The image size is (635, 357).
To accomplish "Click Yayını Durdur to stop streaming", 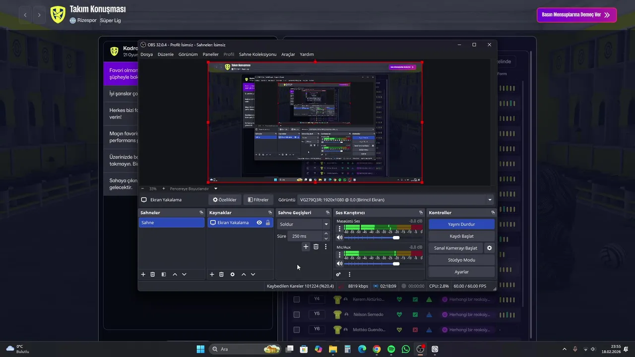I will (461, 224).
